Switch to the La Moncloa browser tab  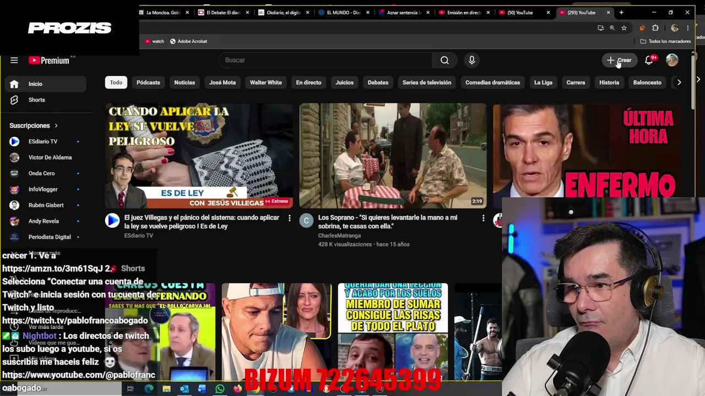coord(164,13)
